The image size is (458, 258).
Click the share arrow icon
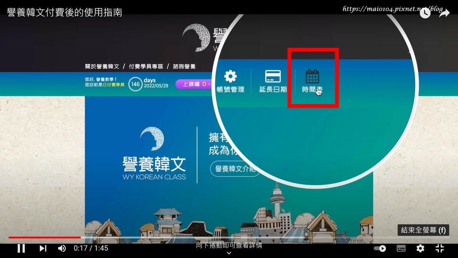(x=445, y=13)
